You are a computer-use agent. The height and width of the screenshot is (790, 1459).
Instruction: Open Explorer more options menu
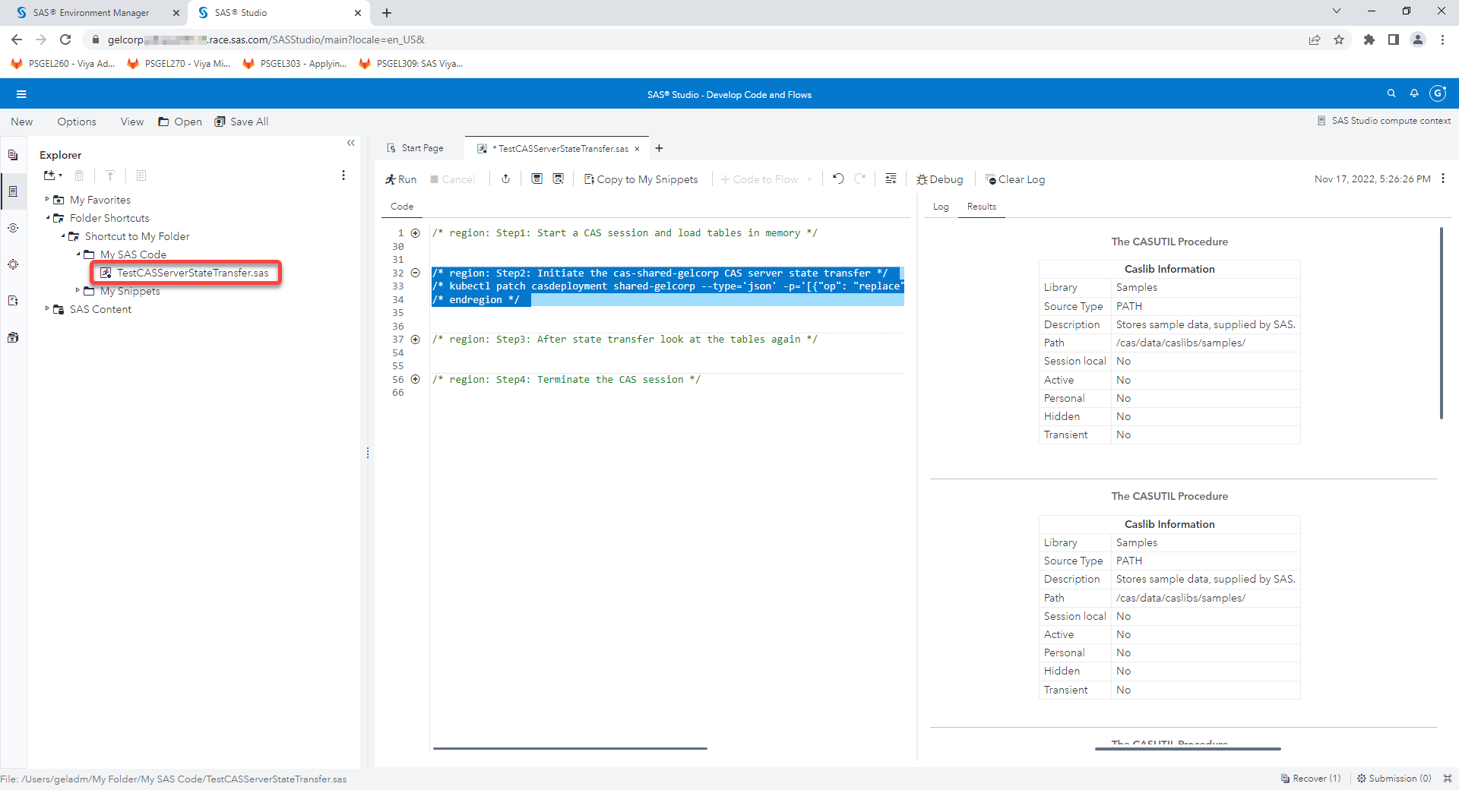343,175
